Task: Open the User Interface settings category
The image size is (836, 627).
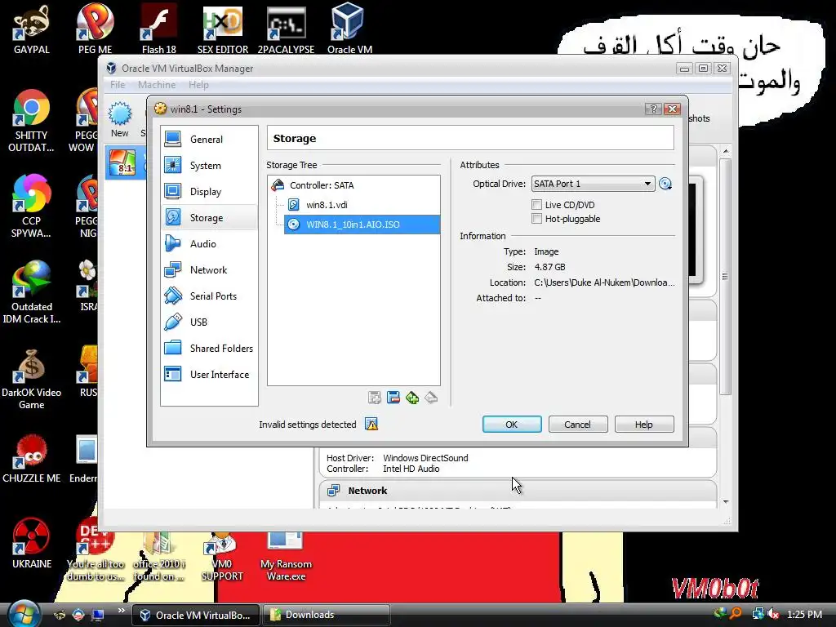Action: [x=208, y=374]
